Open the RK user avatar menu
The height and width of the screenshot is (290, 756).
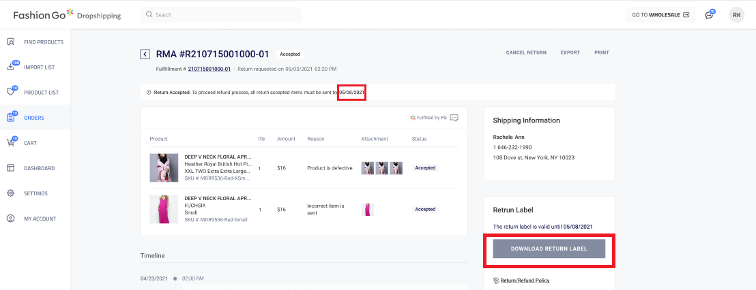736,14
